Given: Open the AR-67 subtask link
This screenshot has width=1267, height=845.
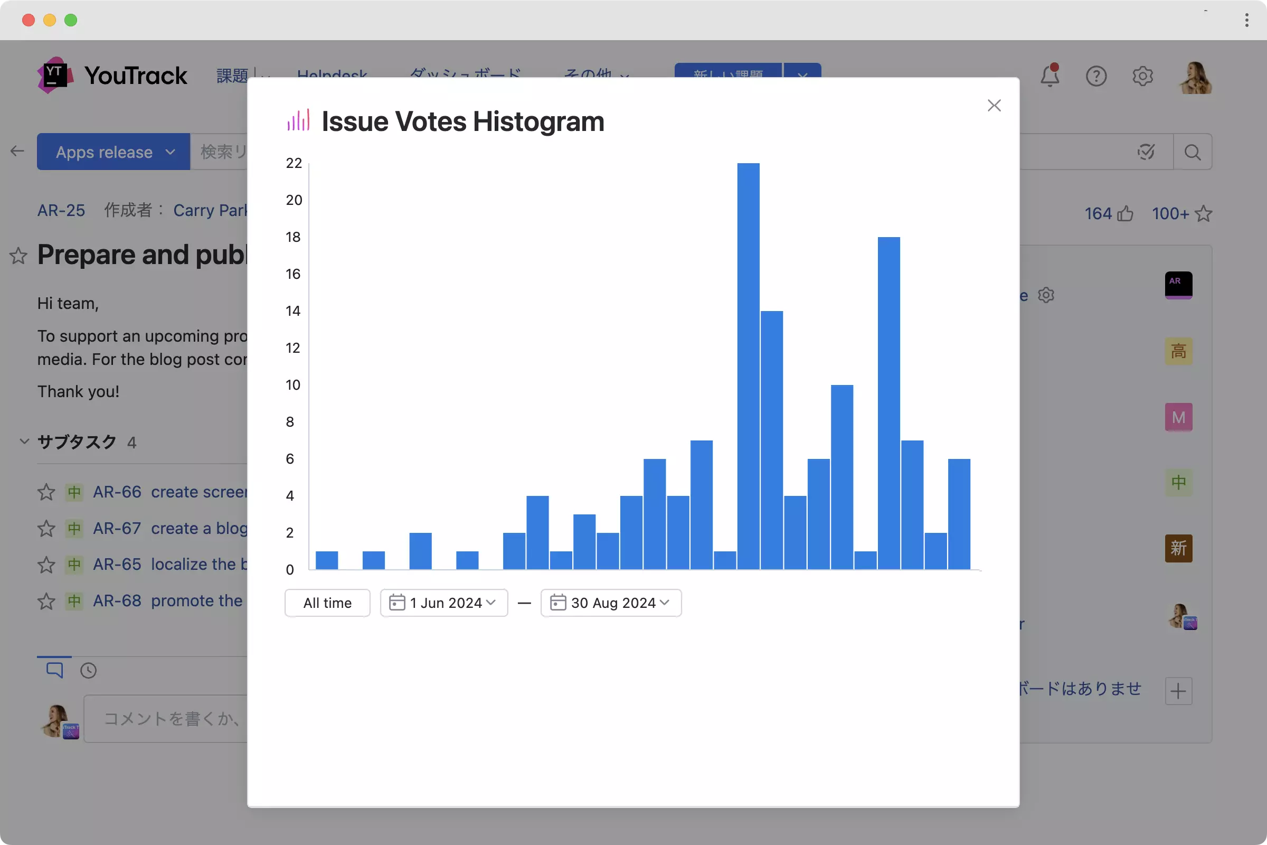Looking at the screenshot, I should pos(117,528).
